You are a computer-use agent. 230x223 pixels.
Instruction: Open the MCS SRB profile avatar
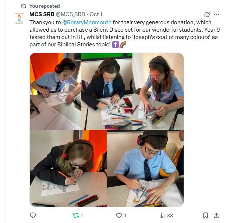coord(19,18)
